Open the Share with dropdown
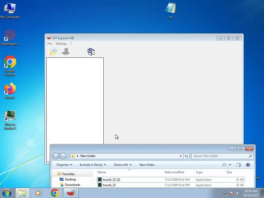264x198 pixels. pos(122,165)
